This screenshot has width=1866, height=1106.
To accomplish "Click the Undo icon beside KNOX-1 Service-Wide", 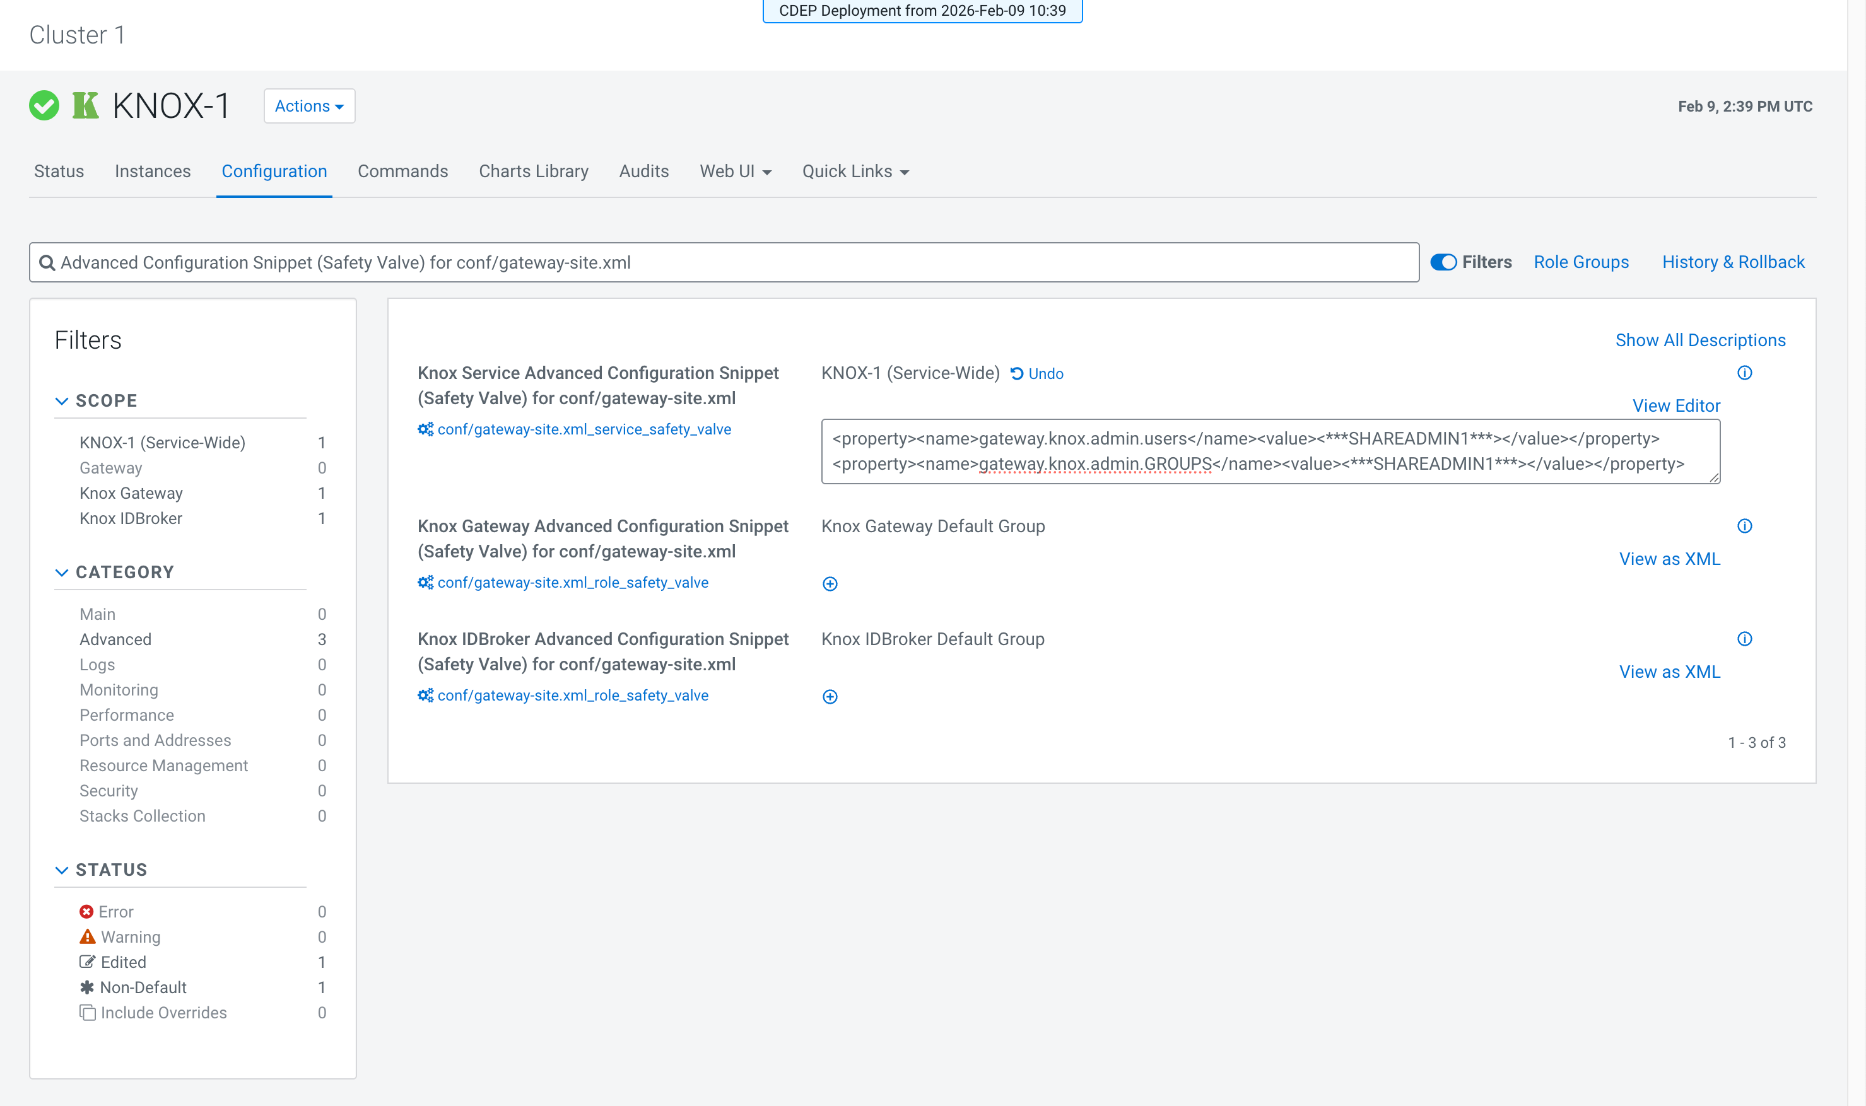I will [1017, 373].
